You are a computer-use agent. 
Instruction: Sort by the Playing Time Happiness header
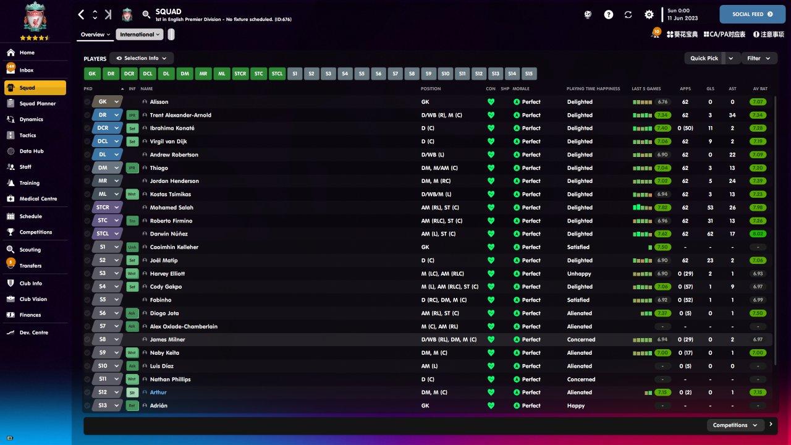pos(593,89)
